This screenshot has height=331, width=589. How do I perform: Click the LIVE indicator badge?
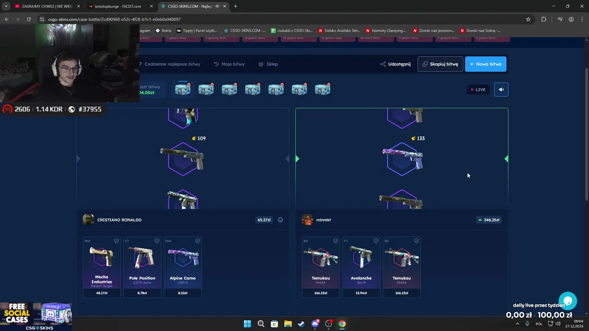click(x=478, y=90)
